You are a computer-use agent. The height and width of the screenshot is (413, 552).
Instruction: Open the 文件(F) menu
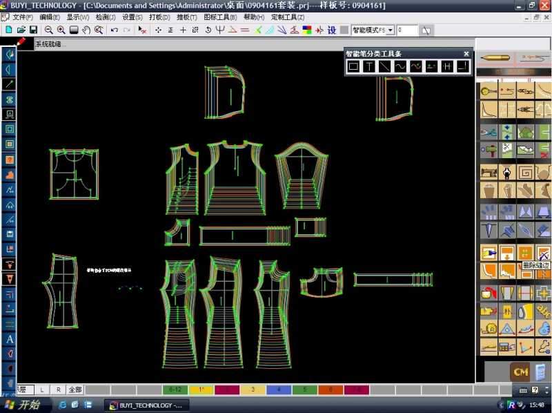click(23, 16)
